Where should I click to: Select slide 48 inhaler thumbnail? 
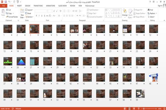point(154,77)
